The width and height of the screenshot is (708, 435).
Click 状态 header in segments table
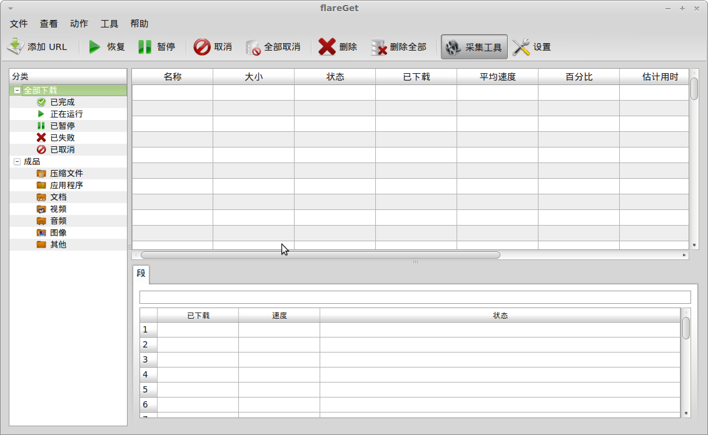(500, 316)
